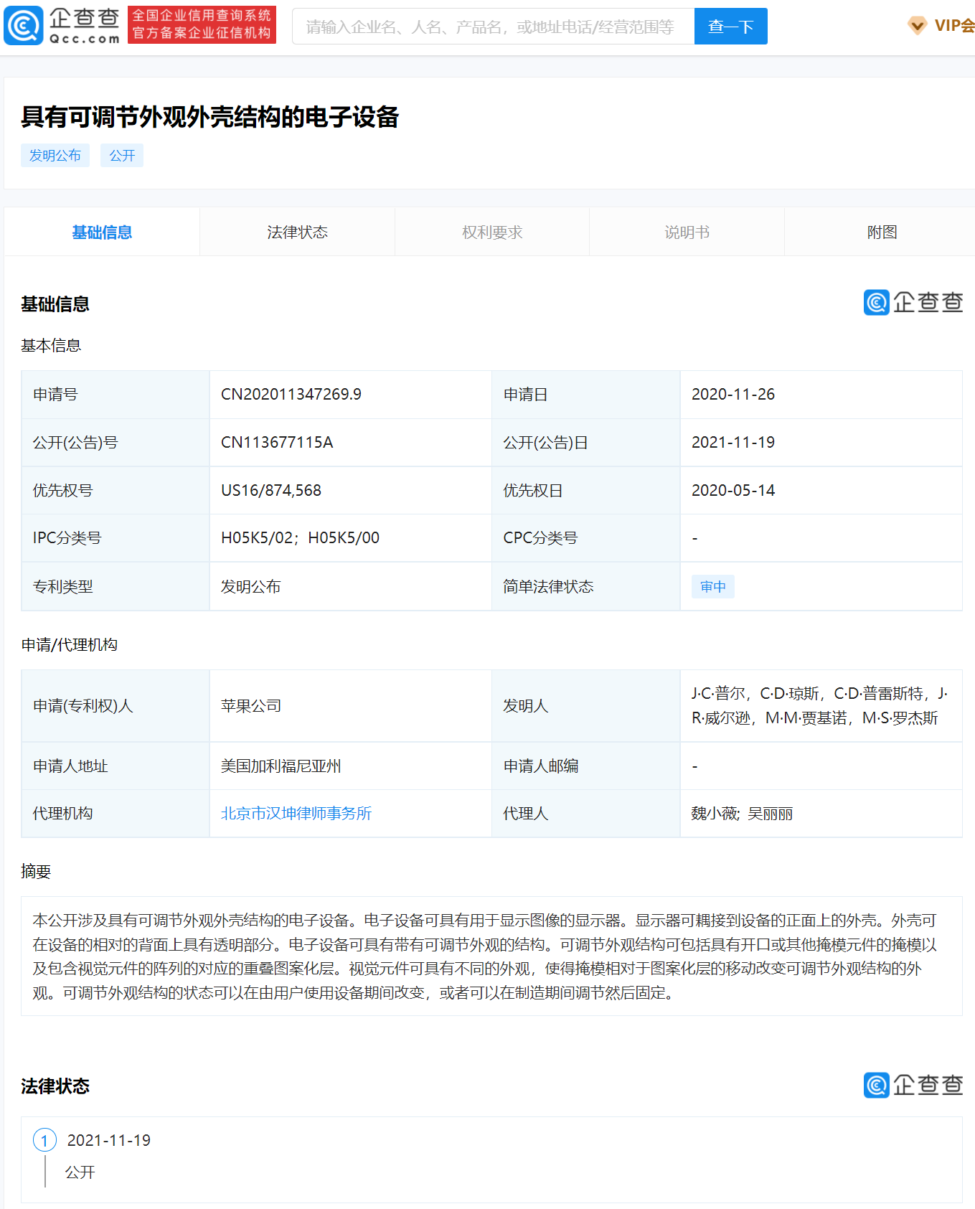Click the Qcc.com logo icon in header

click(24, 26)
